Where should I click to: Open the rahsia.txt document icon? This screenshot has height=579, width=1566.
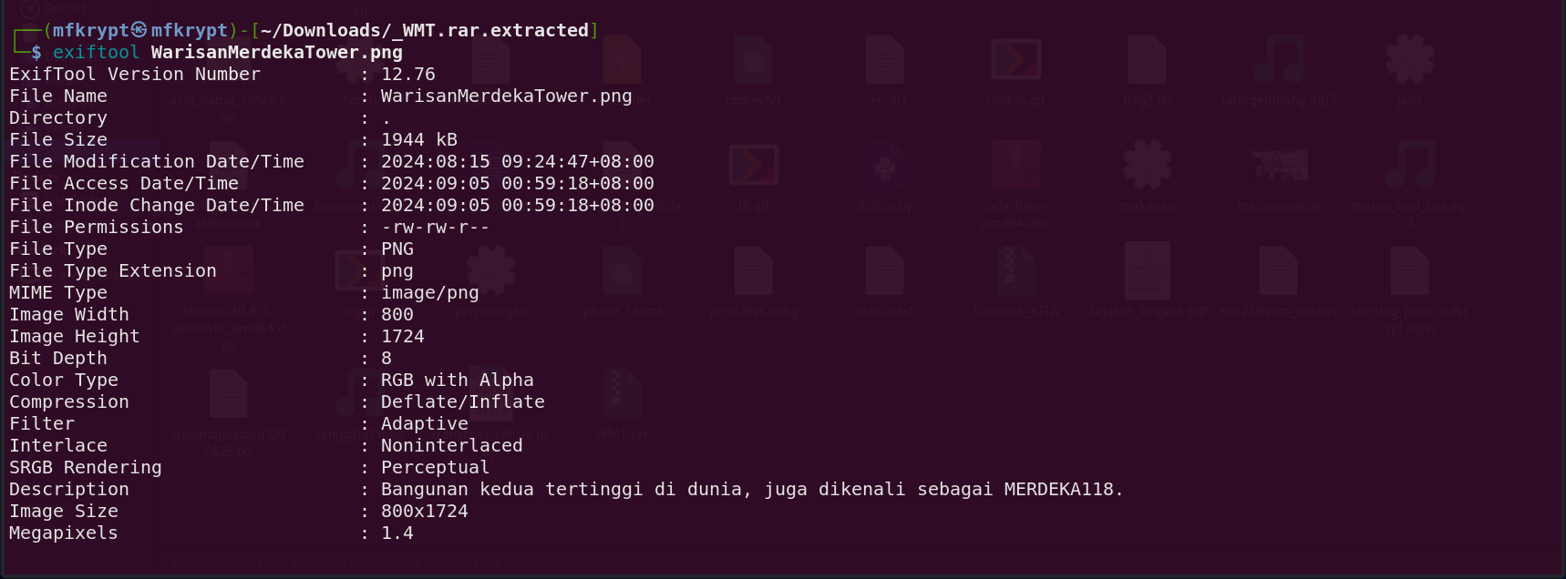(884, 271)
